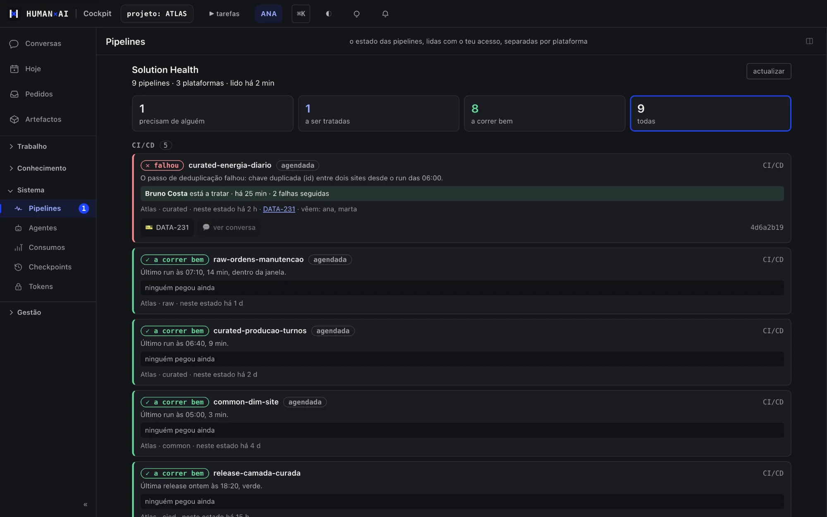Expand the Trabalho section
The width and height of the screenshot is (827, 517).
click(x=48, y=146)
